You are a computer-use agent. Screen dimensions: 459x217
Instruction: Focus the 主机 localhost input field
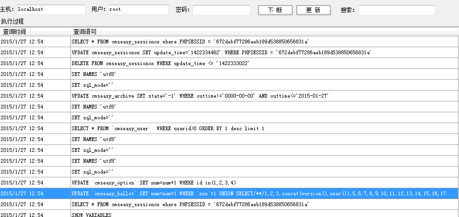click(x=51, y=9)
